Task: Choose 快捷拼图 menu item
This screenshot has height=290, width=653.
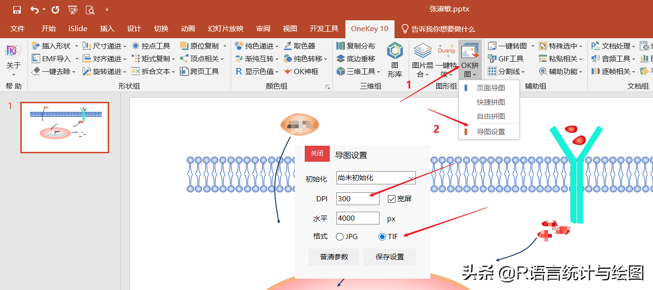Action: pyautogui.click(x=489, y=102)
